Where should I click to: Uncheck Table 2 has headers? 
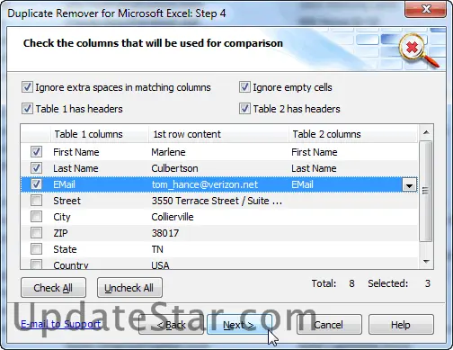point(244,109)
